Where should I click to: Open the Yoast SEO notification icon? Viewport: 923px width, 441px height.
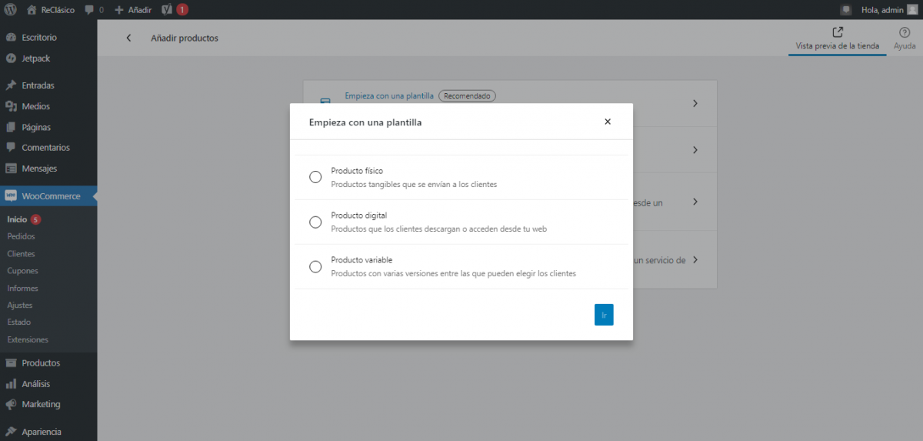coord(167,10)
